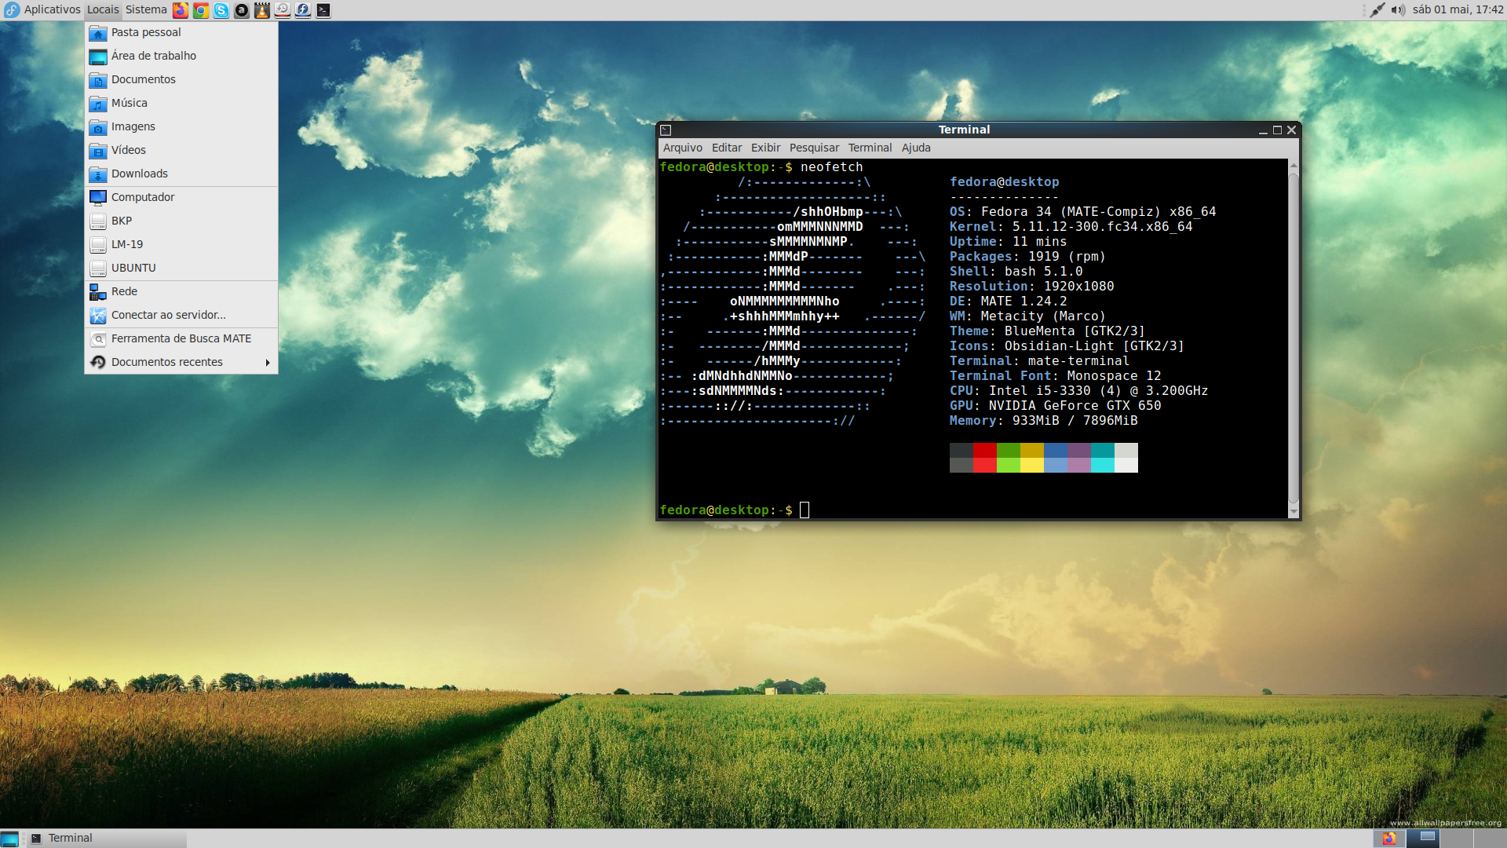Open Ajuda menu in Terminal
Viewport: 1507px width, 848px height.
coord(916,148)
